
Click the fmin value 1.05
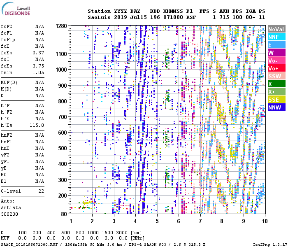pos(38,72)
